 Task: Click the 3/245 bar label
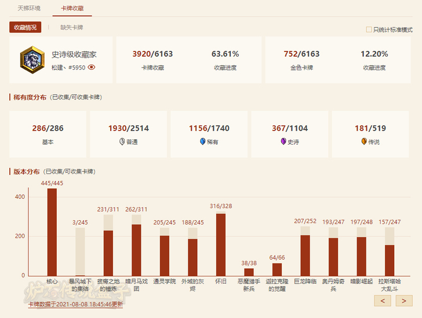(x=80, y=223)
